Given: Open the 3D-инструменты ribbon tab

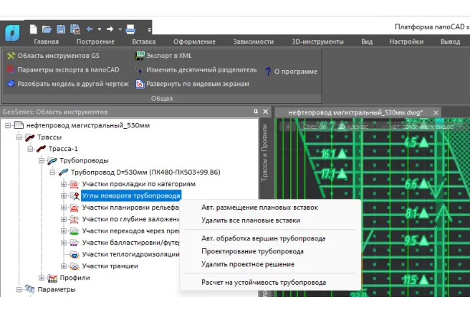Looking at the screenshot, I should point(316,42).
